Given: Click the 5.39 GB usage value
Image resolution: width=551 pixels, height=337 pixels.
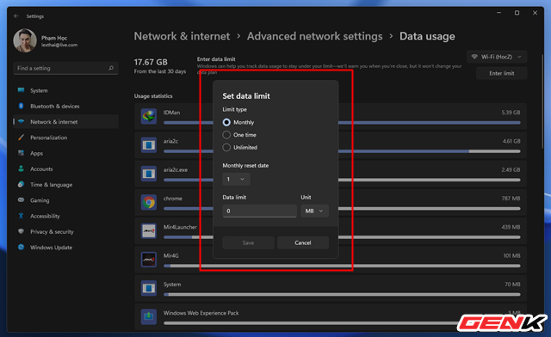Looking at the screenshot, I should click(x=511, y=113).
